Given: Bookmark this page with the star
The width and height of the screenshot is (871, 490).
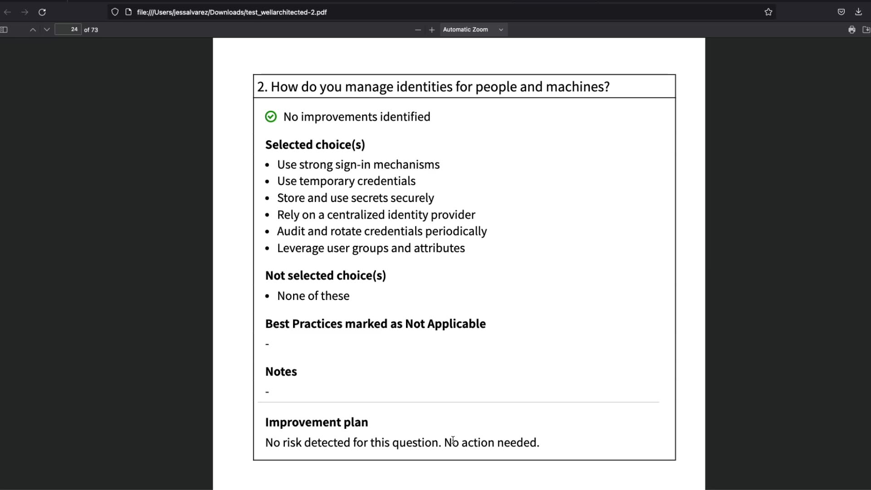Looking at the screenshot, I should [768, 12].
